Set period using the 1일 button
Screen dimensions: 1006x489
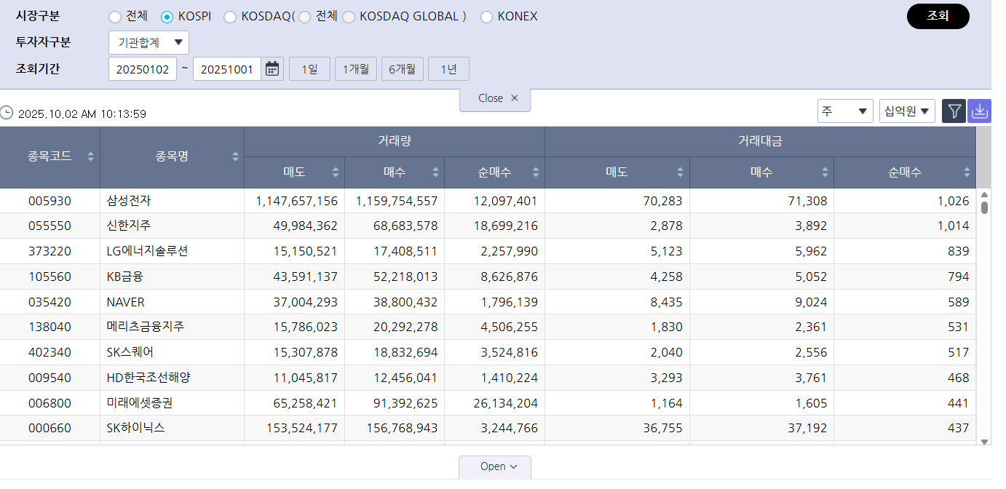309,69
